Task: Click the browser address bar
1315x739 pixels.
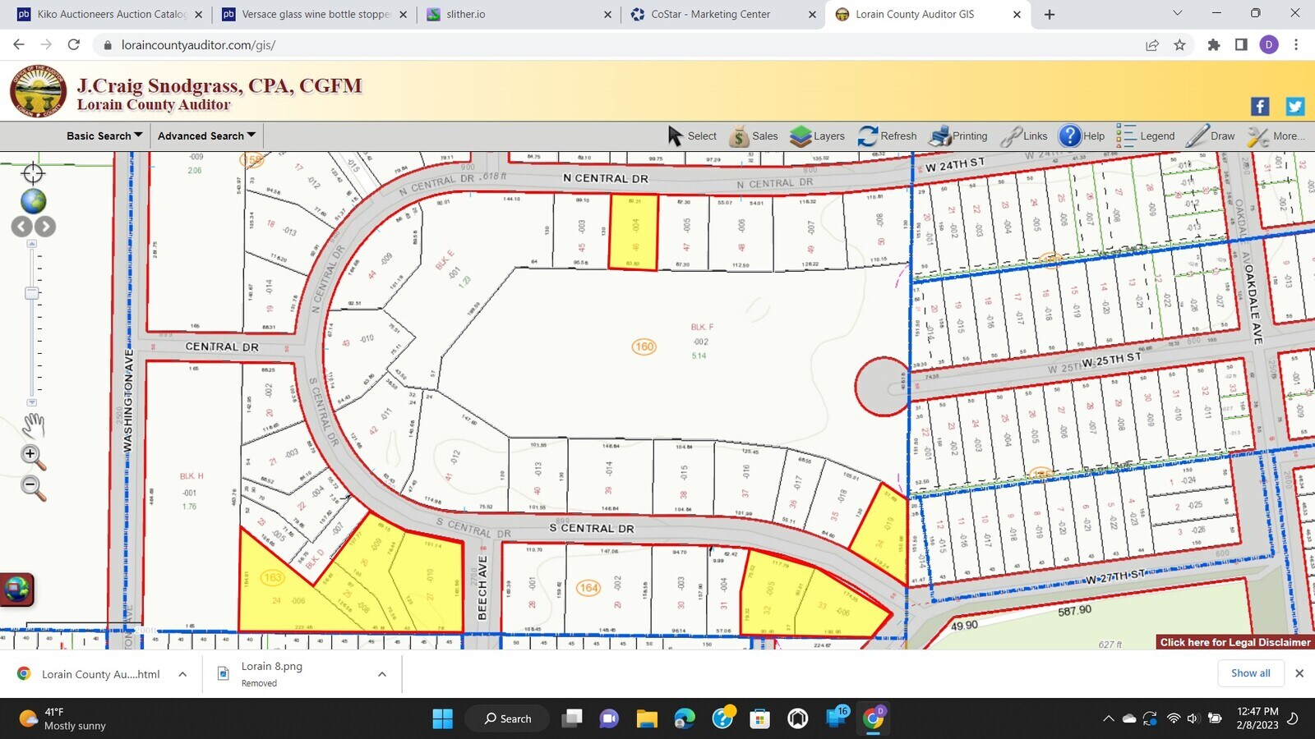Action: (575, 45)
